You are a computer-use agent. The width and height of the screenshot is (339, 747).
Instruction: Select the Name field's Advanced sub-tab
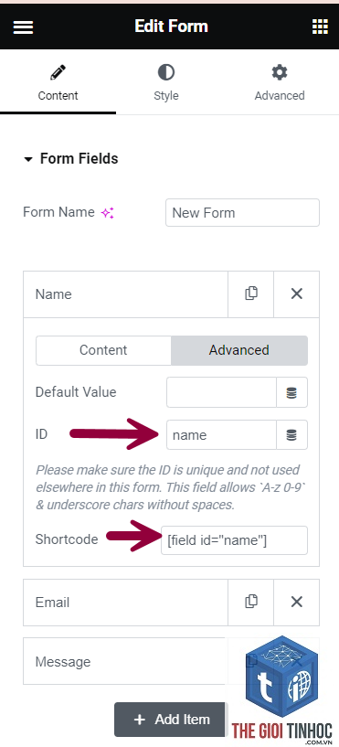pos(239,350)
